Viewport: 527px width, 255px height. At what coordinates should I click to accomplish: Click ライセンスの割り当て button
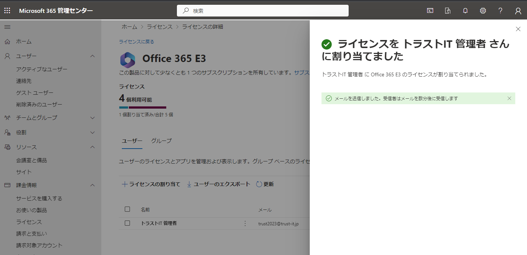151,184
